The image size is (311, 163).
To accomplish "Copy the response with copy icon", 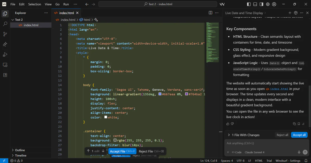I will [x=294, y=124].
